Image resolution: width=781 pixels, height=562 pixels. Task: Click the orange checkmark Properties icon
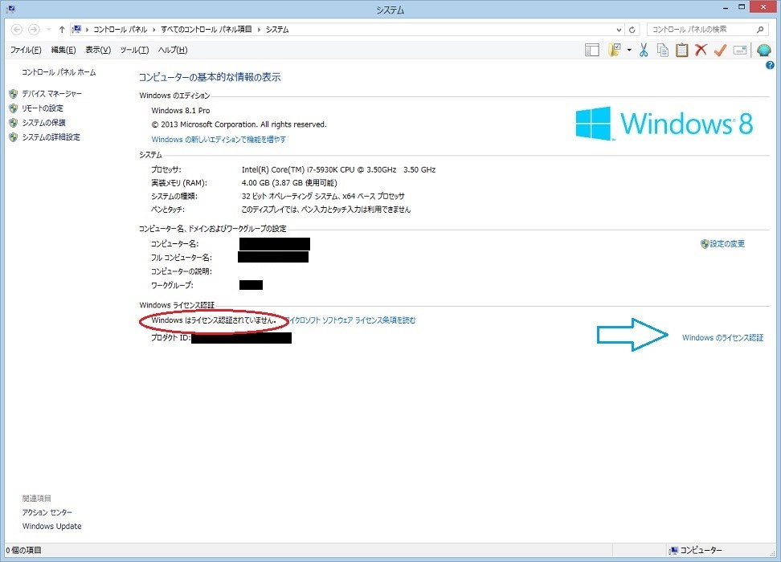tap(720, 51)
